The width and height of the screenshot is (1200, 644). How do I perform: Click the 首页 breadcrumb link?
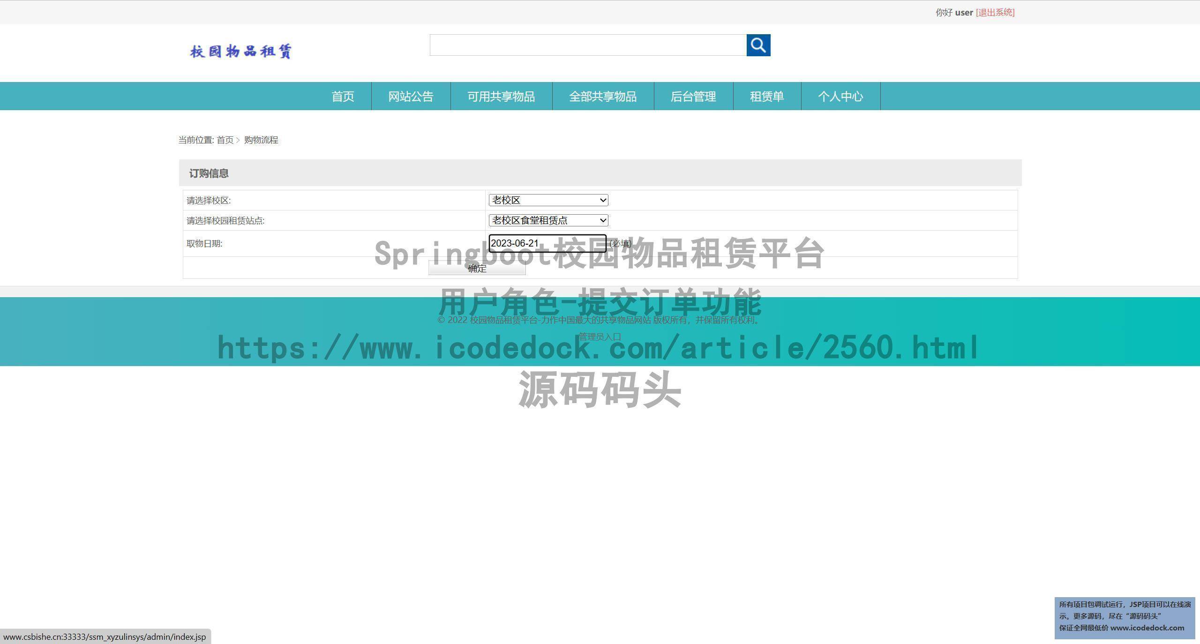pyautogui.click(x=225, y=140)
